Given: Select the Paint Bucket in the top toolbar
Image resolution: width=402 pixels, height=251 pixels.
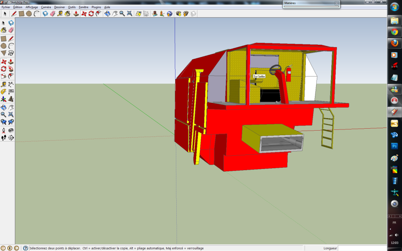Looking at the screenshot, I should pos(68,14).
